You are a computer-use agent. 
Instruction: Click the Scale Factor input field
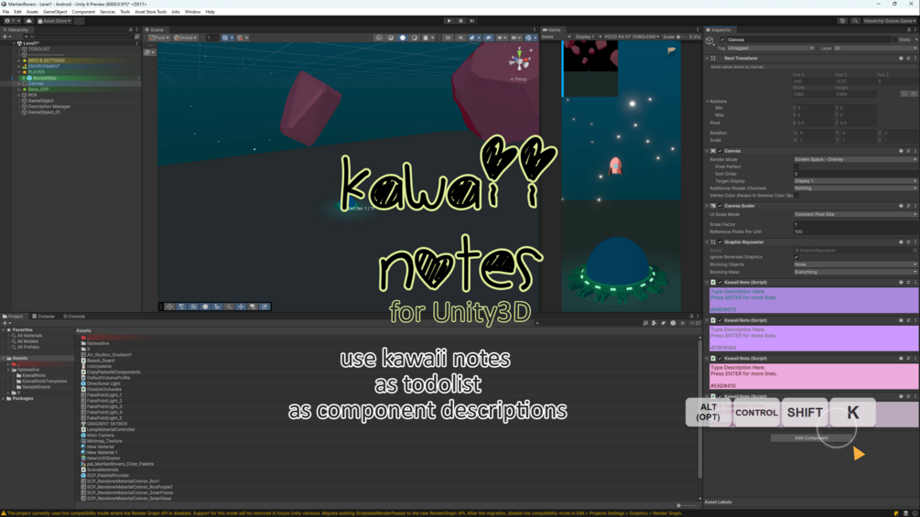point(855,224)
